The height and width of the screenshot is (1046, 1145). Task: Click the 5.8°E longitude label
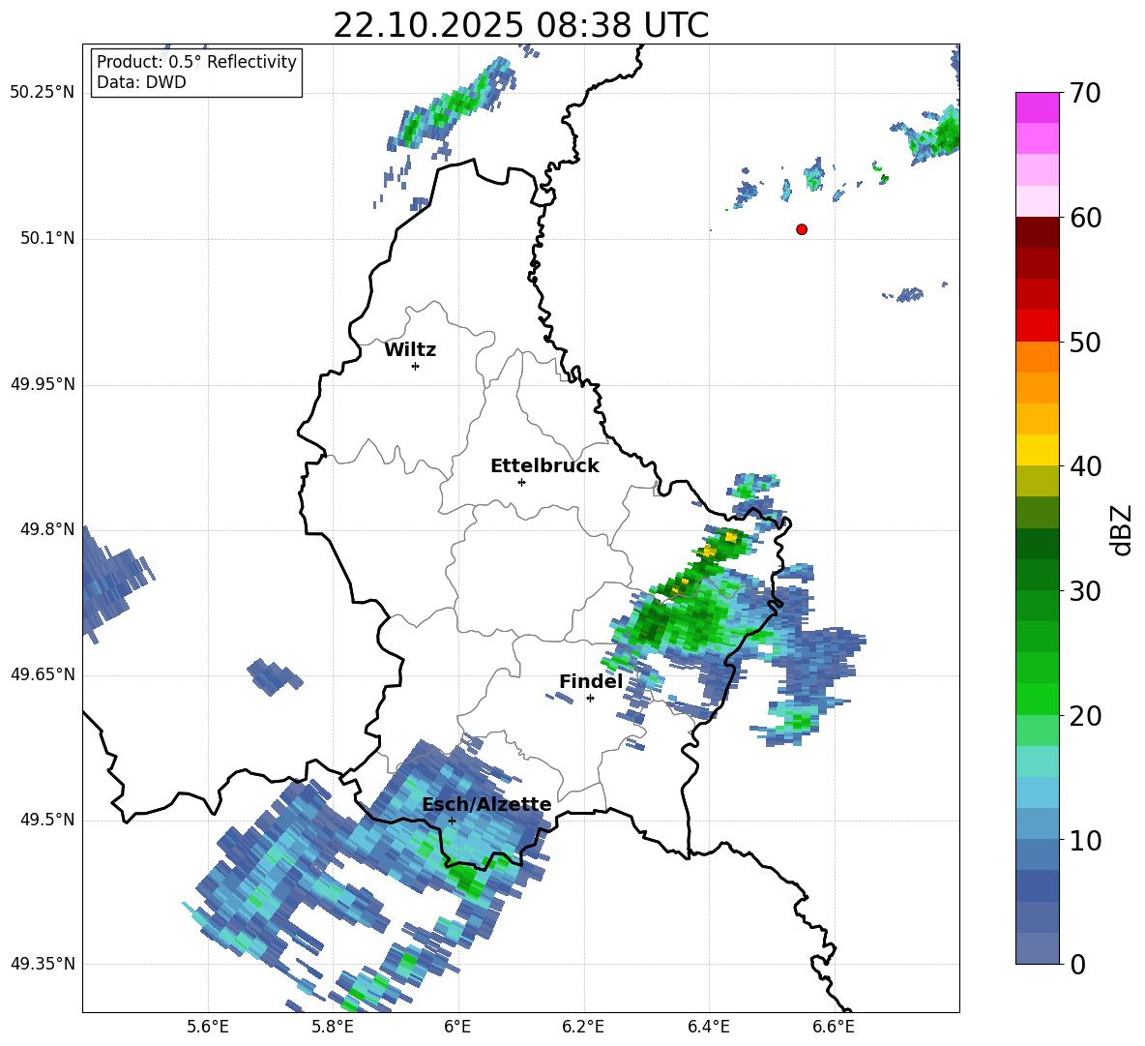(333, 1027)
